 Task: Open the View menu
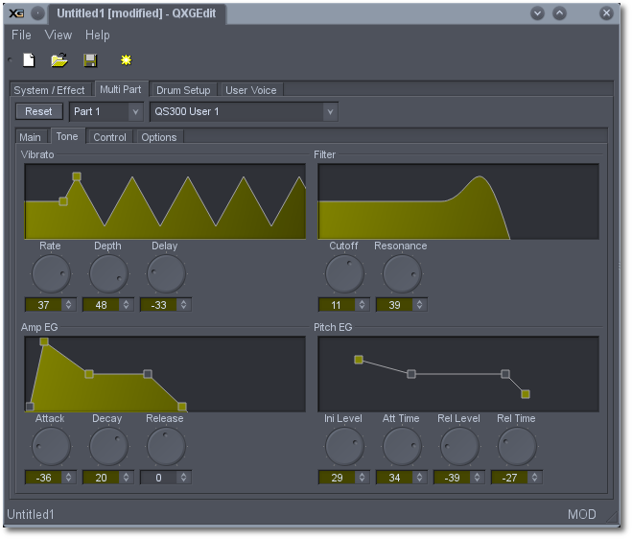[59, 35]
